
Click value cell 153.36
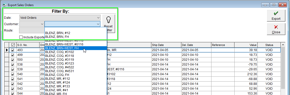click(246, 93)
